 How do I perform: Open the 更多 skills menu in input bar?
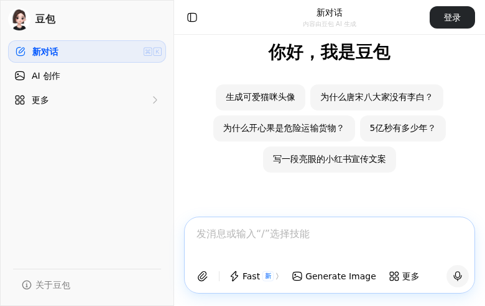point(404,276)
